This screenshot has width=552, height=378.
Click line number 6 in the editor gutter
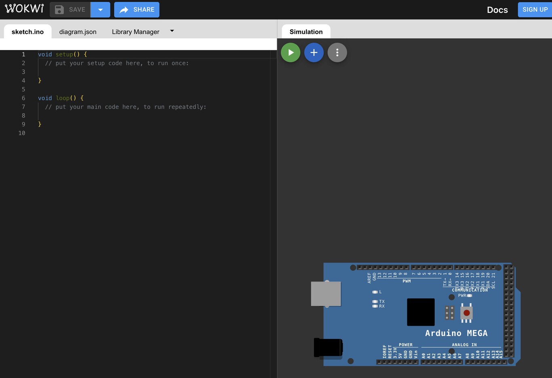23,98
